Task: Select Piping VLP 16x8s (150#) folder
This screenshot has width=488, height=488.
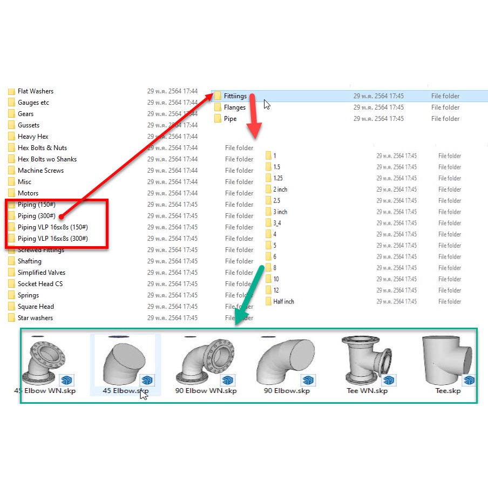Action: tap(52, 227)
